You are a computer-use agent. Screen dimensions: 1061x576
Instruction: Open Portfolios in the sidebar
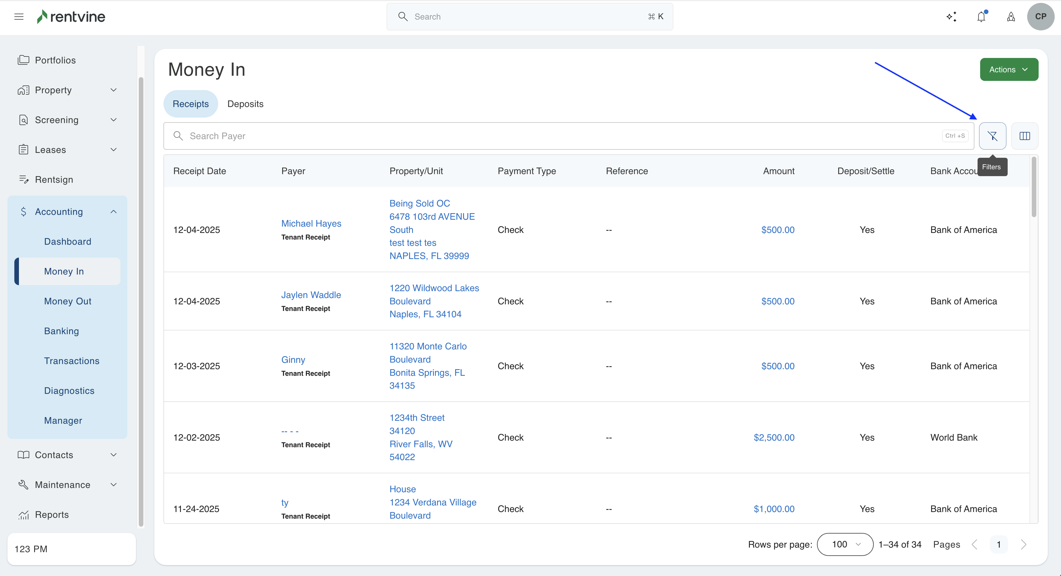click(55, 60)
